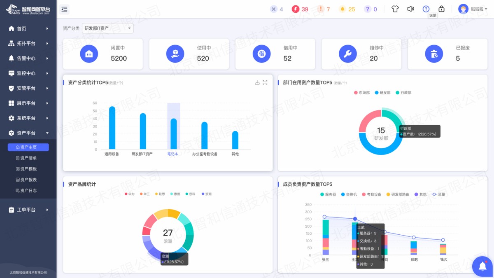
Task: Maximize the 资产分类统计TOP5 chart to fullscreen
Action: 266,82
